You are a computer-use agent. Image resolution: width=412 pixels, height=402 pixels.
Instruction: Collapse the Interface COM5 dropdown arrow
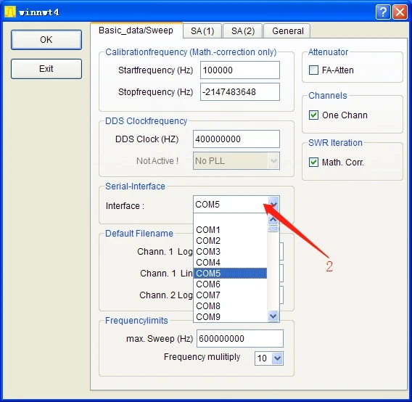click(x=273, y=205)
